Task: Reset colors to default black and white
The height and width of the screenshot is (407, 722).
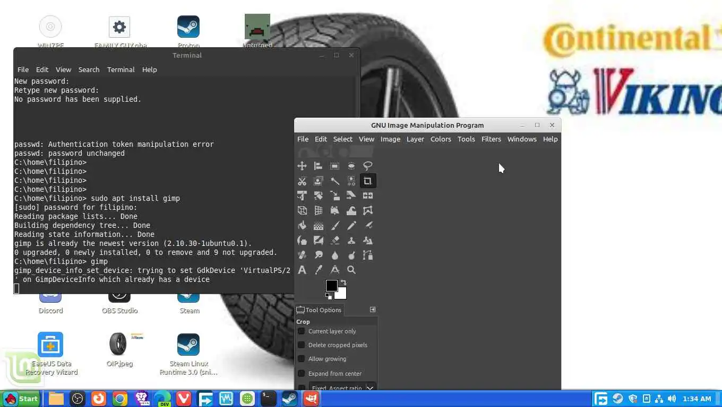Action: click(x=329, y=296)
